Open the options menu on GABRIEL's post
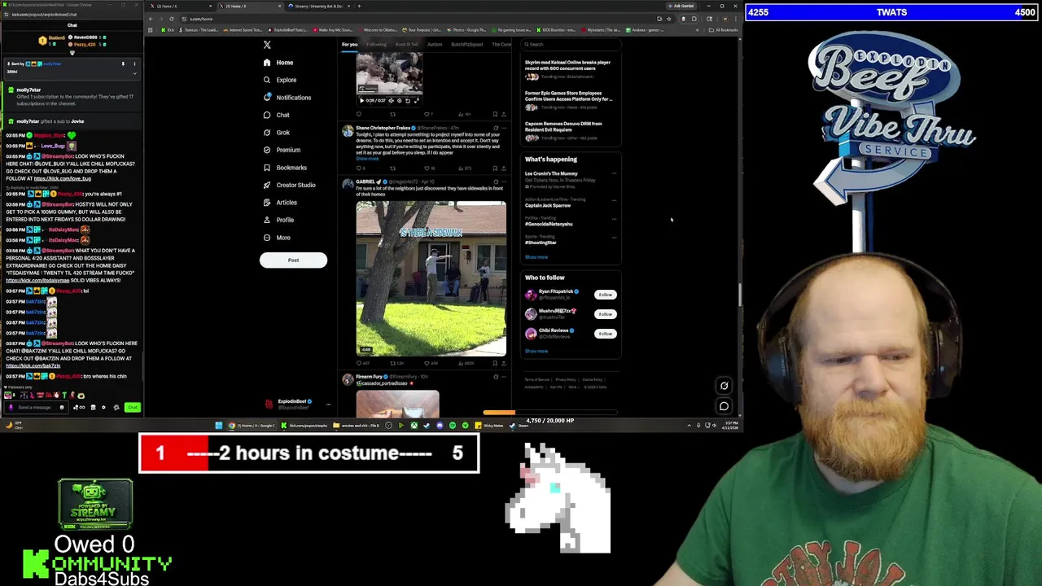Screen dimensions: 1042x586 click(504, 181)
